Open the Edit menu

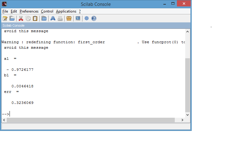point(14,11)
